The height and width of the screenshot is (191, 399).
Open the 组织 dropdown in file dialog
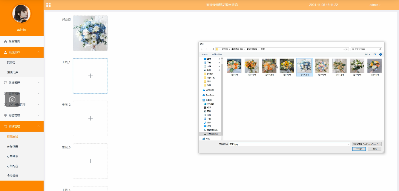(x=205, y=54)
